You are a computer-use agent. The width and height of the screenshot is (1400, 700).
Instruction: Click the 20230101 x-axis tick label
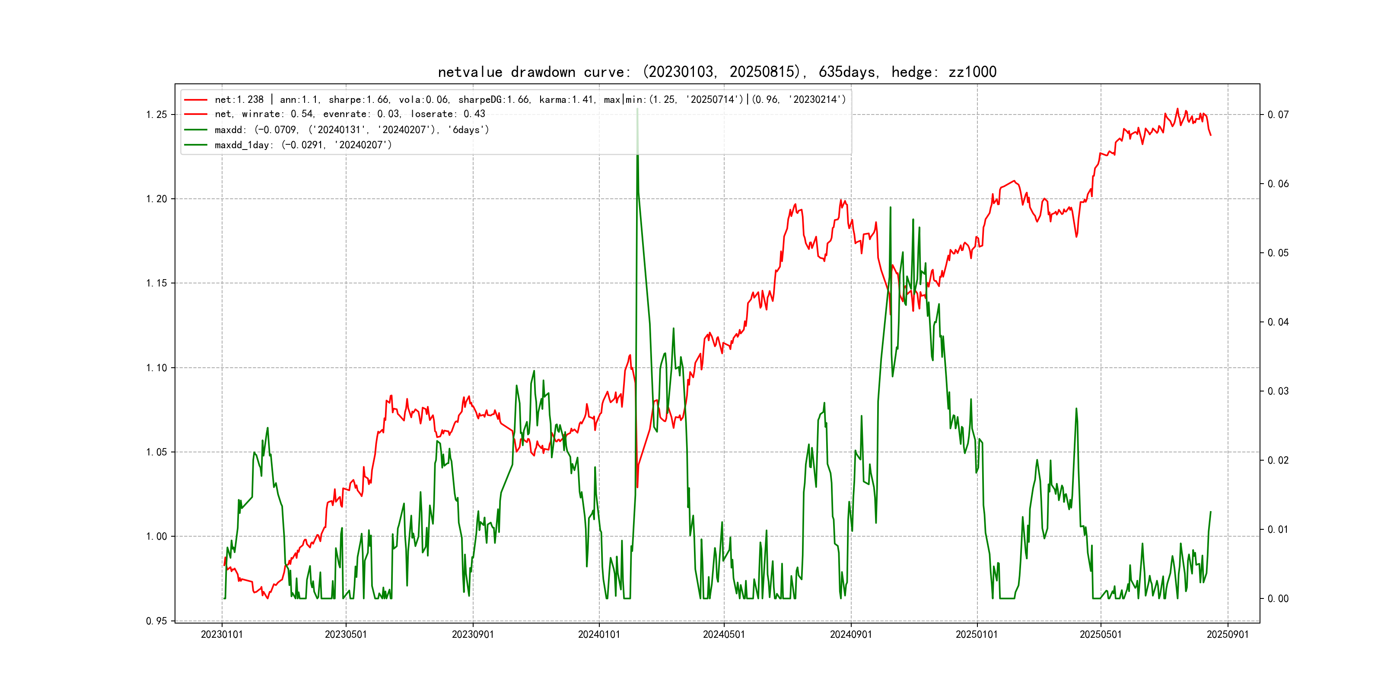222,634
